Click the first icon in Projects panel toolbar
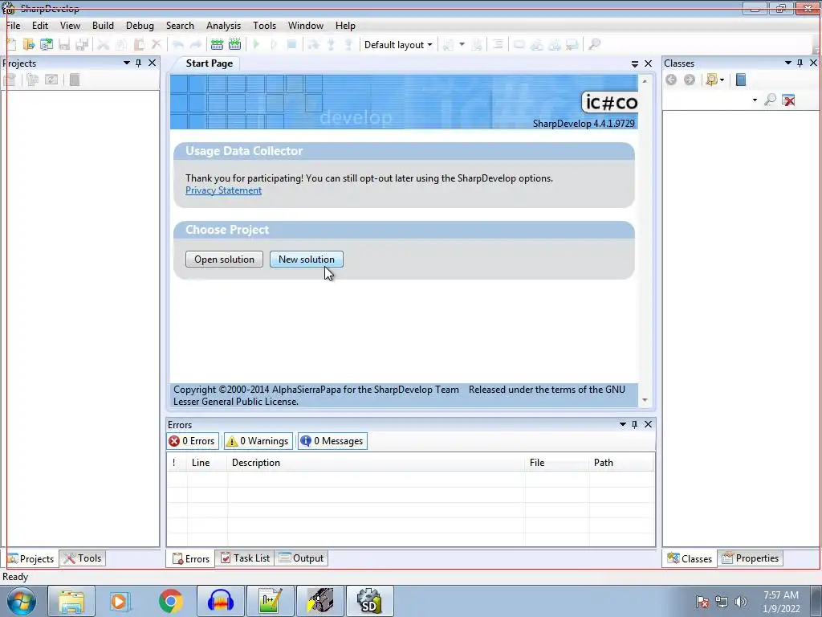This screenshot has height=617, width=822. 10,80
